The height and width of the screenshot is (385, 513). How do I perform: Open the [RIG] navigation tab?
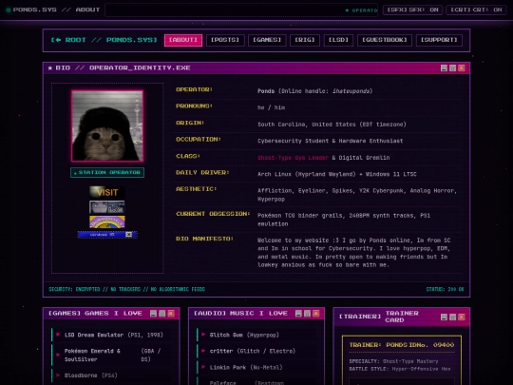(305, 40)
